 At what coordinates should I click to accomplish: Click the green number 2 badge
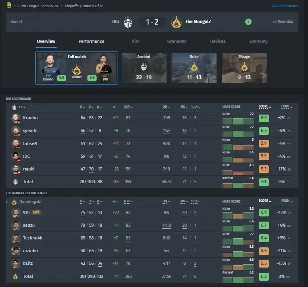[x=248, y=22]
